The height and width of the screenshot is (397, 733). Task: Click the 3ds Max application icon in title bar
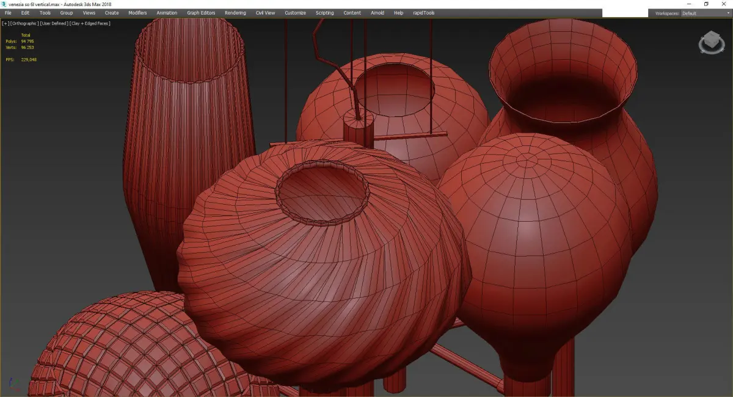[x=4, y=4]
